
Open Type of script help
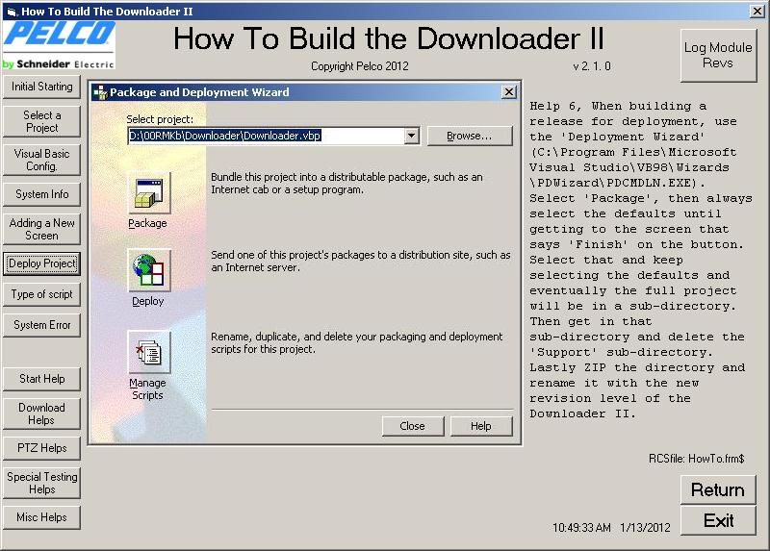[41, 294]
